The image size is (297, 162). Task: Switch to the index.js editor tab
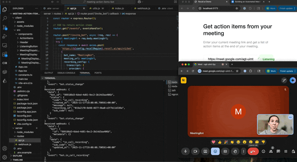point(119,8)
